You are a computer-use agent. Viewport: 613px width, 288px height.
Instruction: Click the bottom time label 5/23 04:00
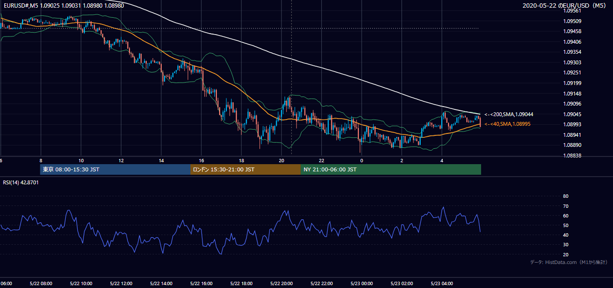tap(441, 283)
